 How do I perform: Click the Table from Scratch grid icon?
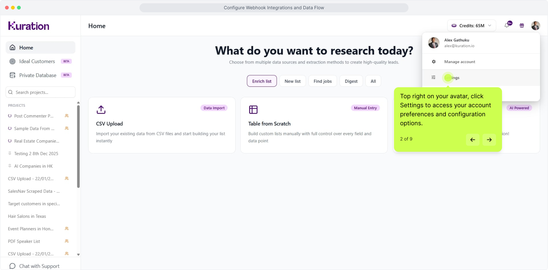click(253, 109)
